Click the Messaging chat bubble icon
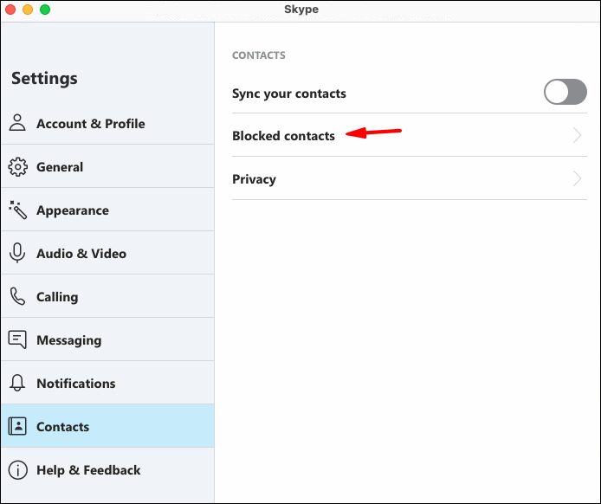 pos(17,339)
